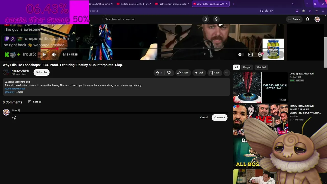Viewport: 327px width, 184px height.
Task: Click the "0 Comments" heading
Action: [13, 102]
